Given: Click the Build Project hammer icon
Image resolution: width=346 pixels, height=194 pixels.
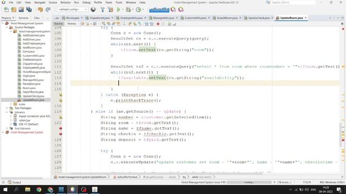Looking at the screenshot, I should pyautogui.click(x=102, y=10).
